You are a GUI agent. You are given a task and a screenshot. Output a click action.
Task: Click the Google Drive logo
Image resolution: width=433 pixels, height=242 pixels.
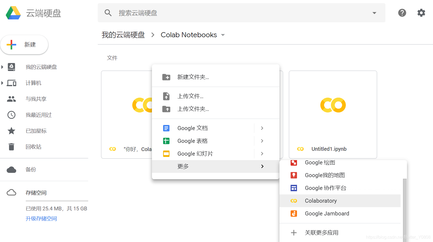(x=13, y=13)
